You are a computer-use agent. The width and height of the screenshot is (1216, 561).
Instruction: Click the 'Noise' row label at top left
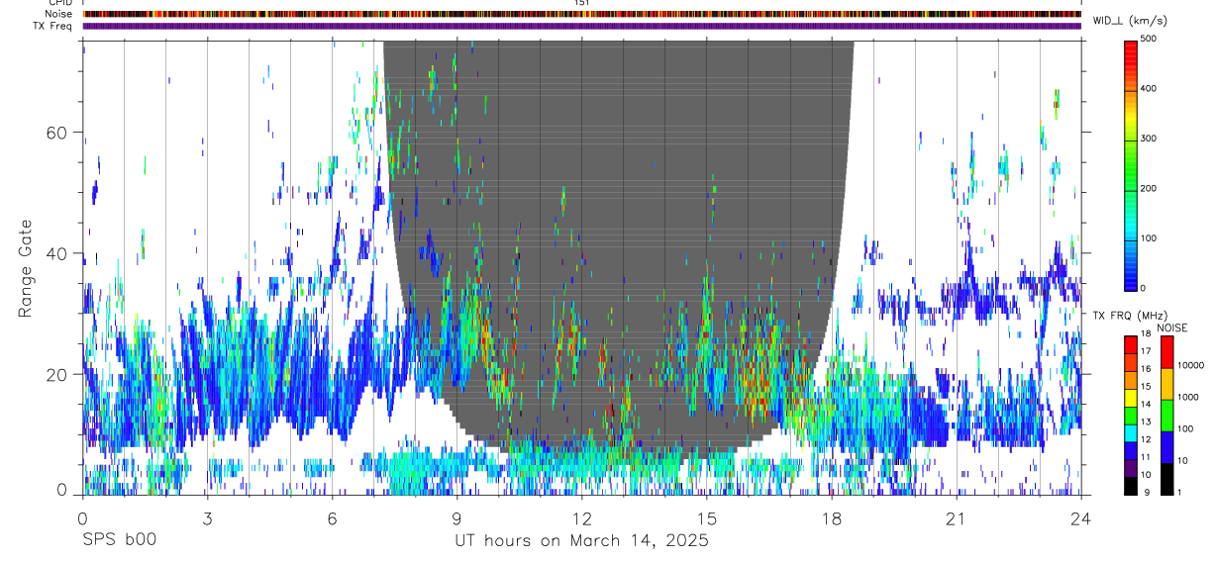58,14
